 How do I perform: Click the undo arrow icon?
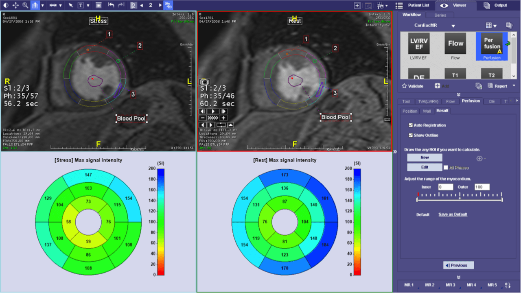click(x=111, y=5)
